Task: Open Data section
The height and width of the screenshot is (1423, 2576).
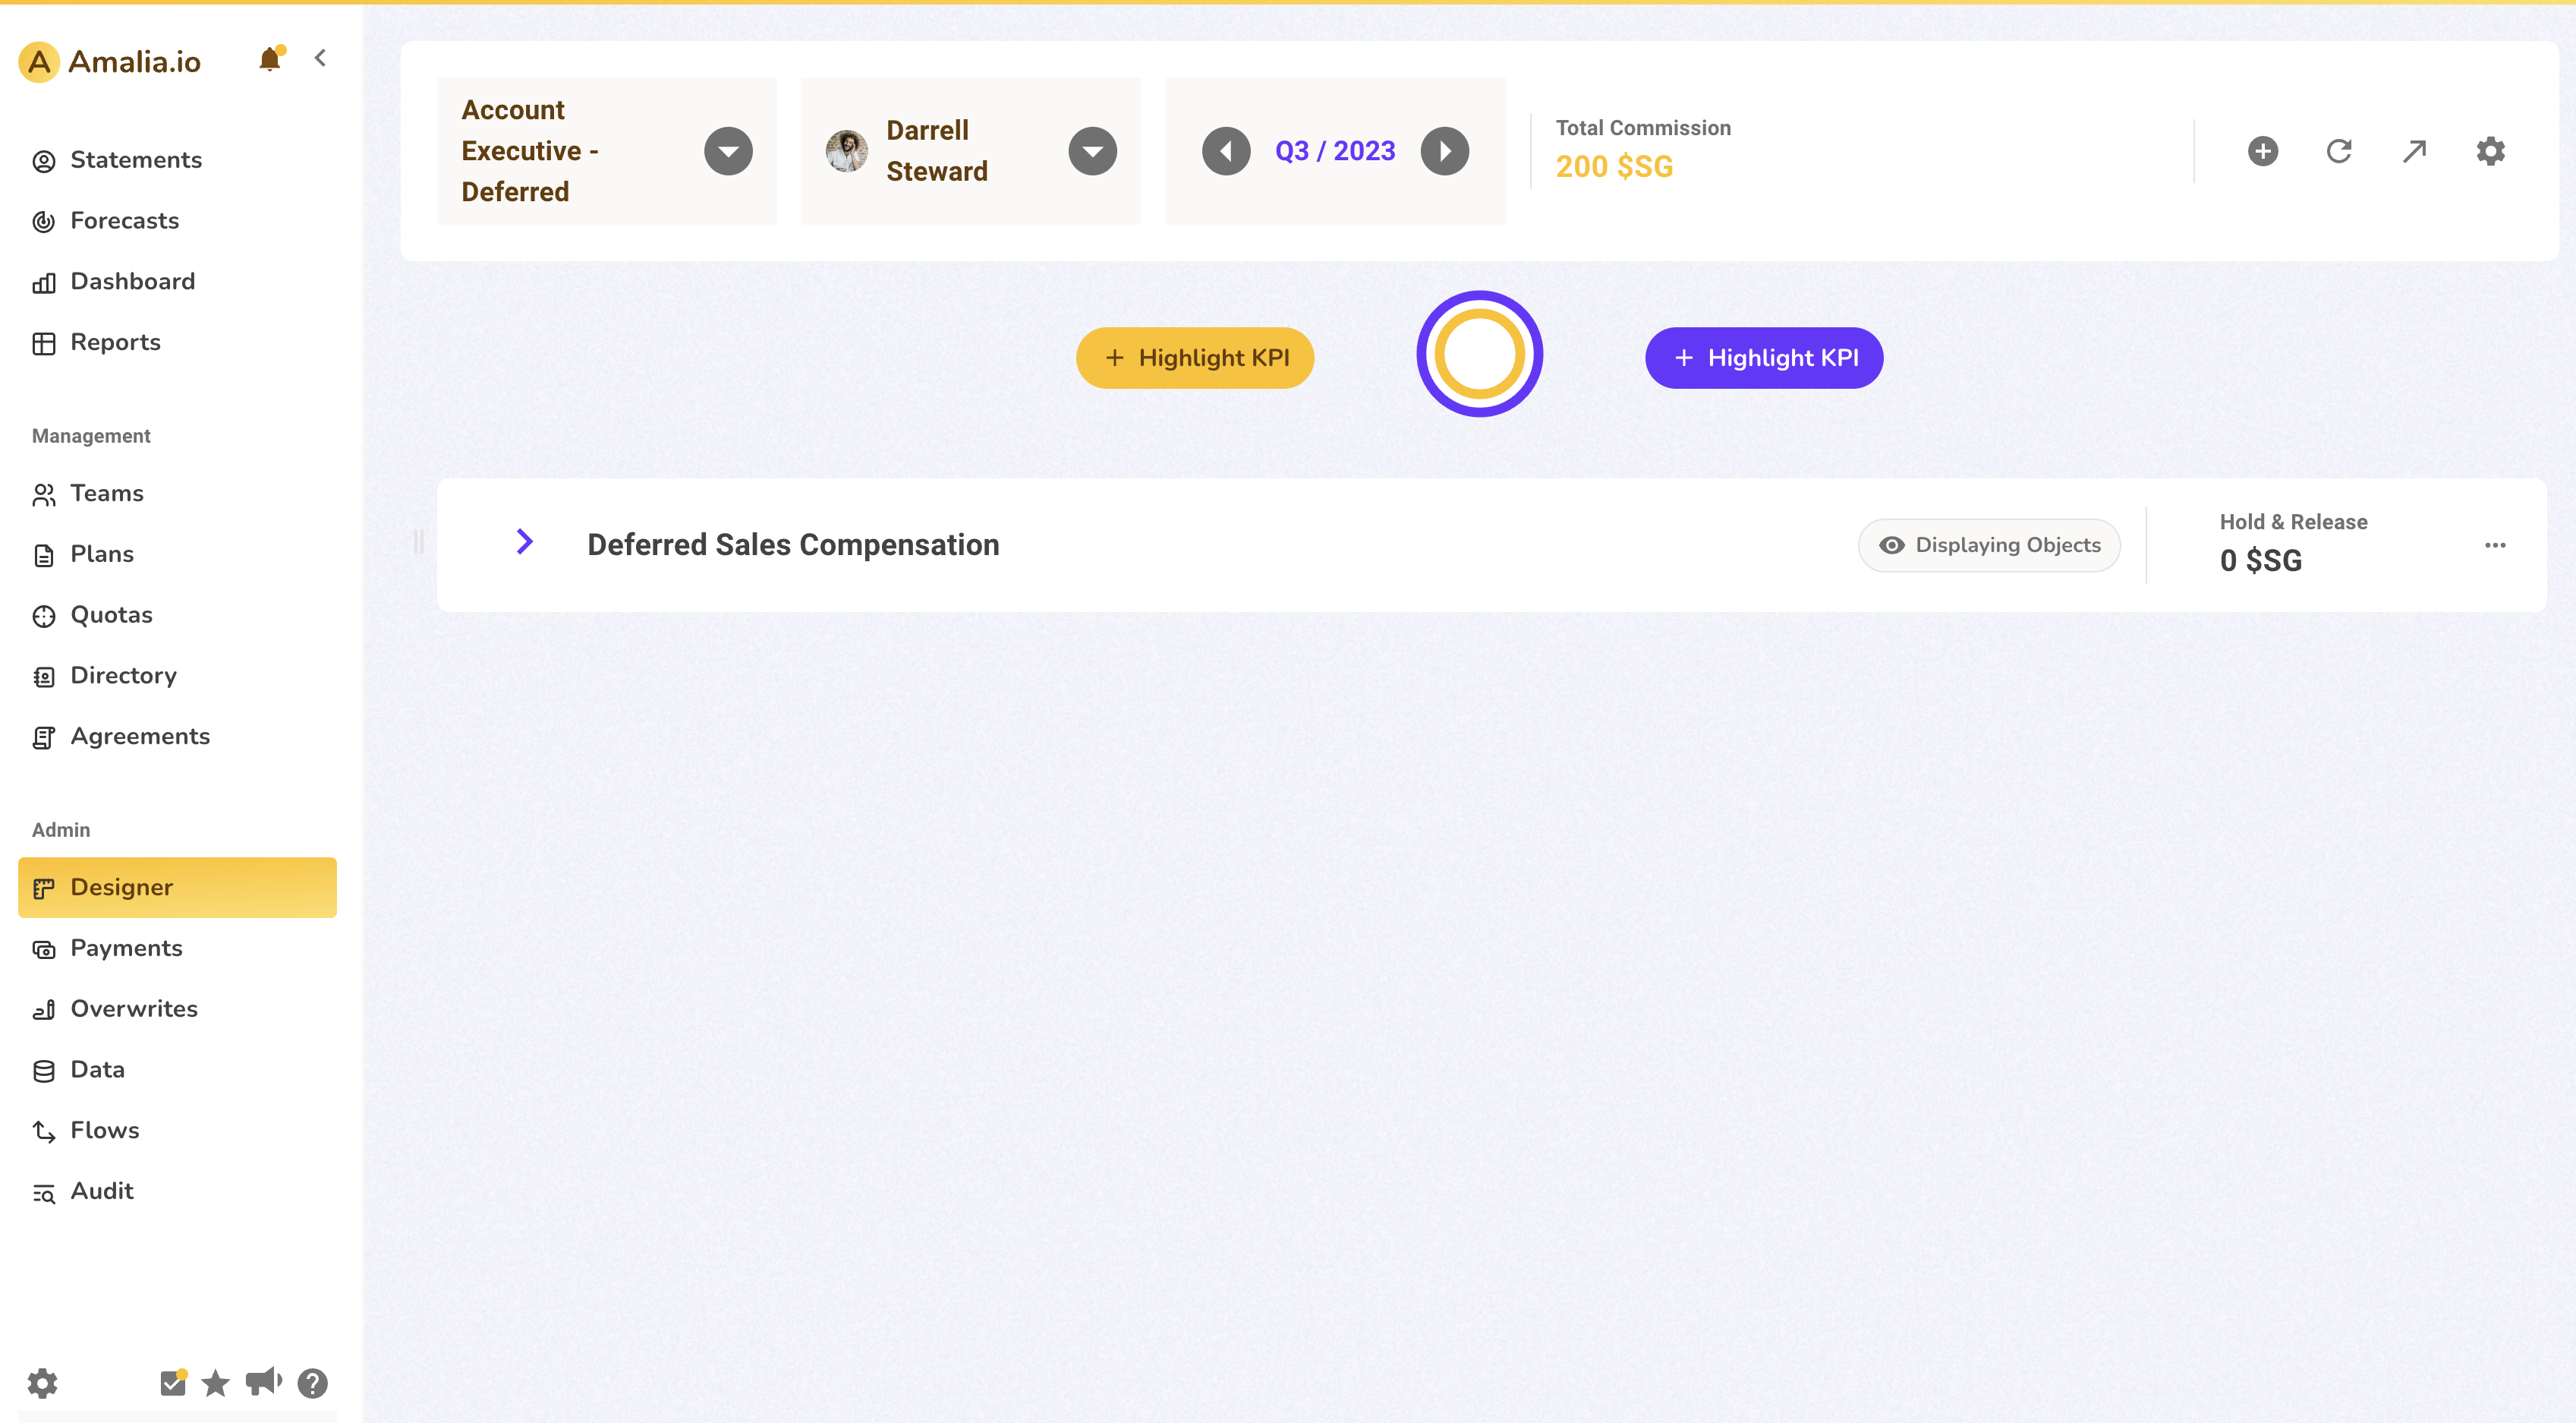Action: 177,1070
